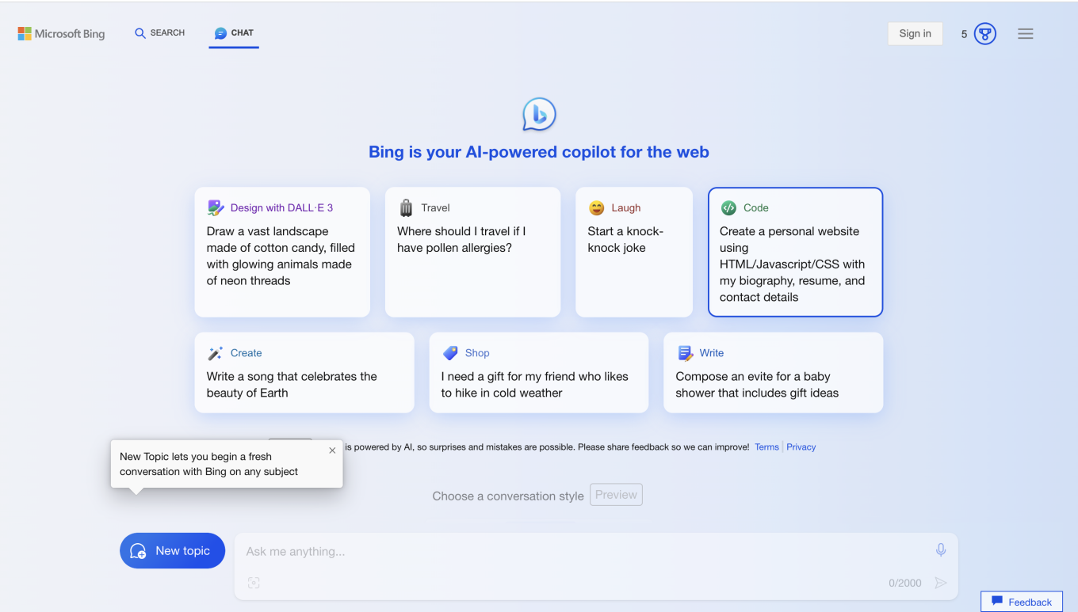Open the Microsoft Rewards trophy icon
Image resolution: width=1078 pixels, height=612 pixels.
point(984,34)
